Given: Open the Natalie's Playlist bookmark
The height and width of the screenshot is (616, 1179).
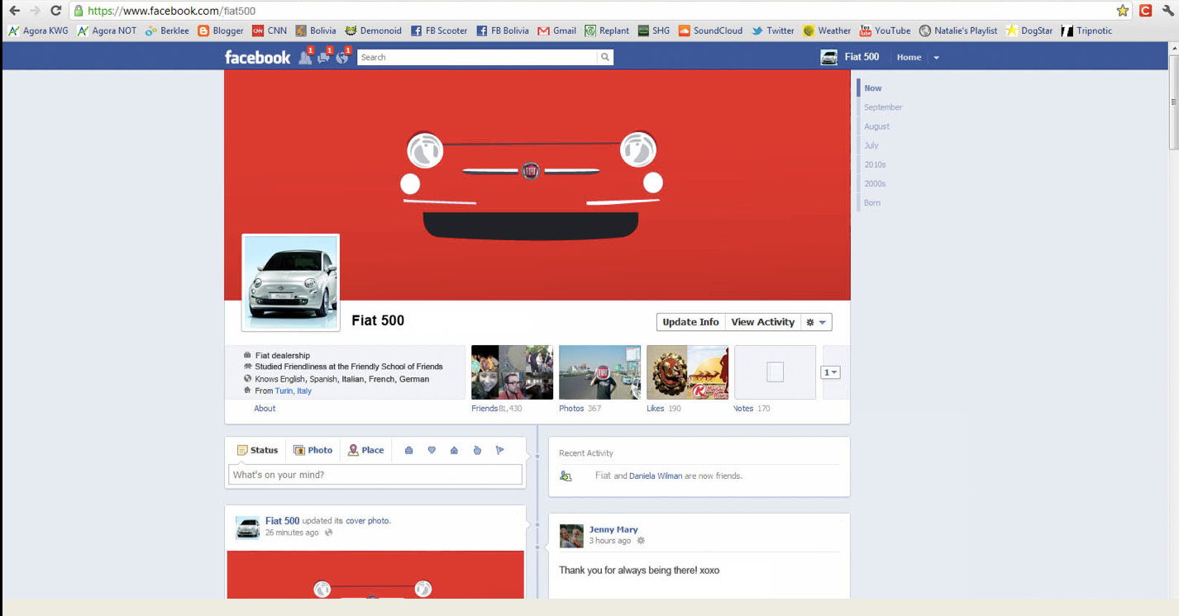Looking at the screenshot, I should tap(958, 31).
